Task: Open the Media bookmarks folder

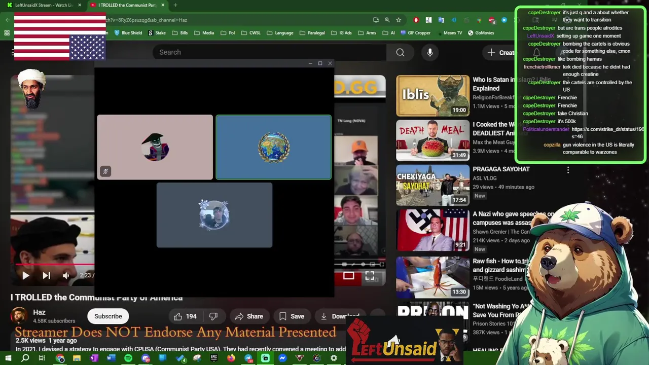Action: point(204,33)
